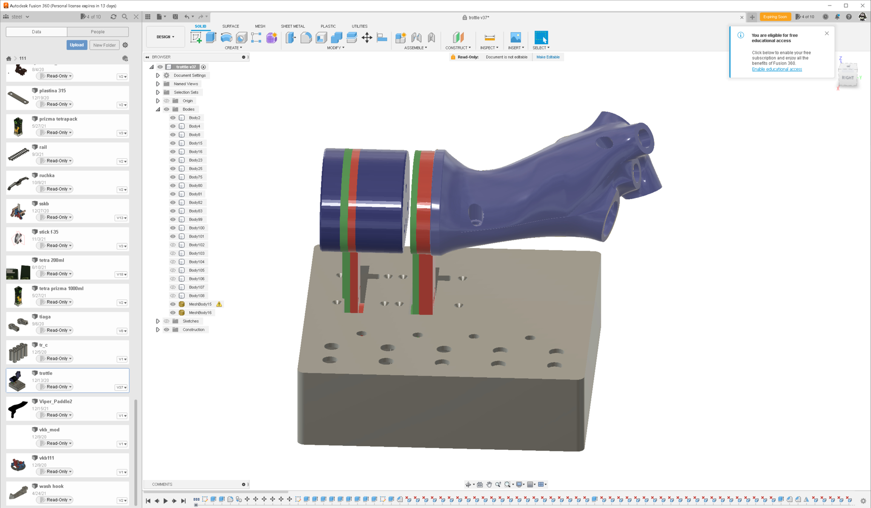Choose the Revolve tool
Viewport: 871px width, 508px height.
[x=226, y=37]
